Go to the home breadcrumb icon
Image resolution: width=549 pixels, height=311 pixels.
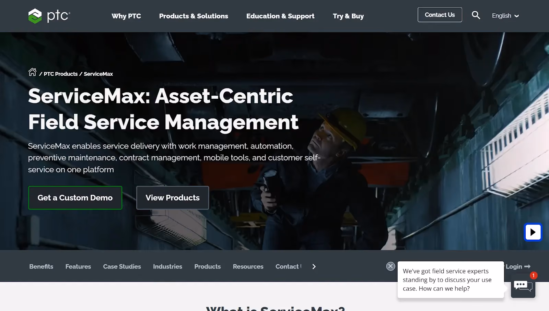tap(32, 72)
